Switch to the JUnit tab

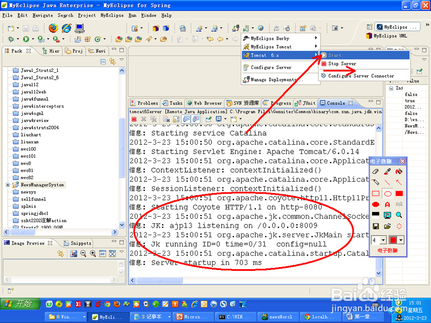(305, 103)
